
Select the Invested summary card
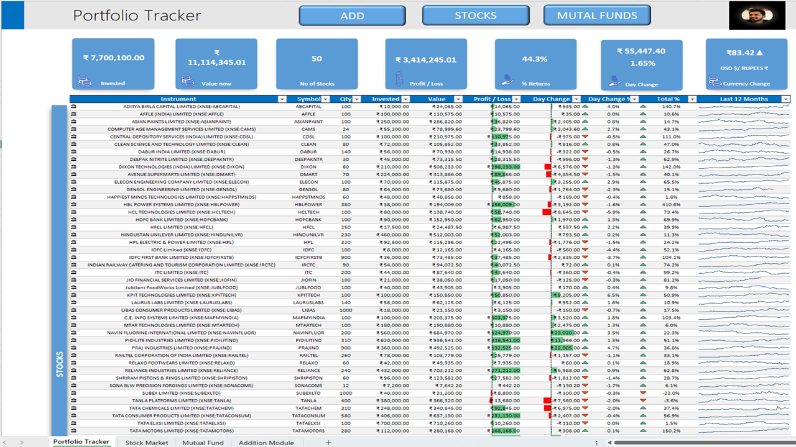pyautogui.click(x=113, y=63)
